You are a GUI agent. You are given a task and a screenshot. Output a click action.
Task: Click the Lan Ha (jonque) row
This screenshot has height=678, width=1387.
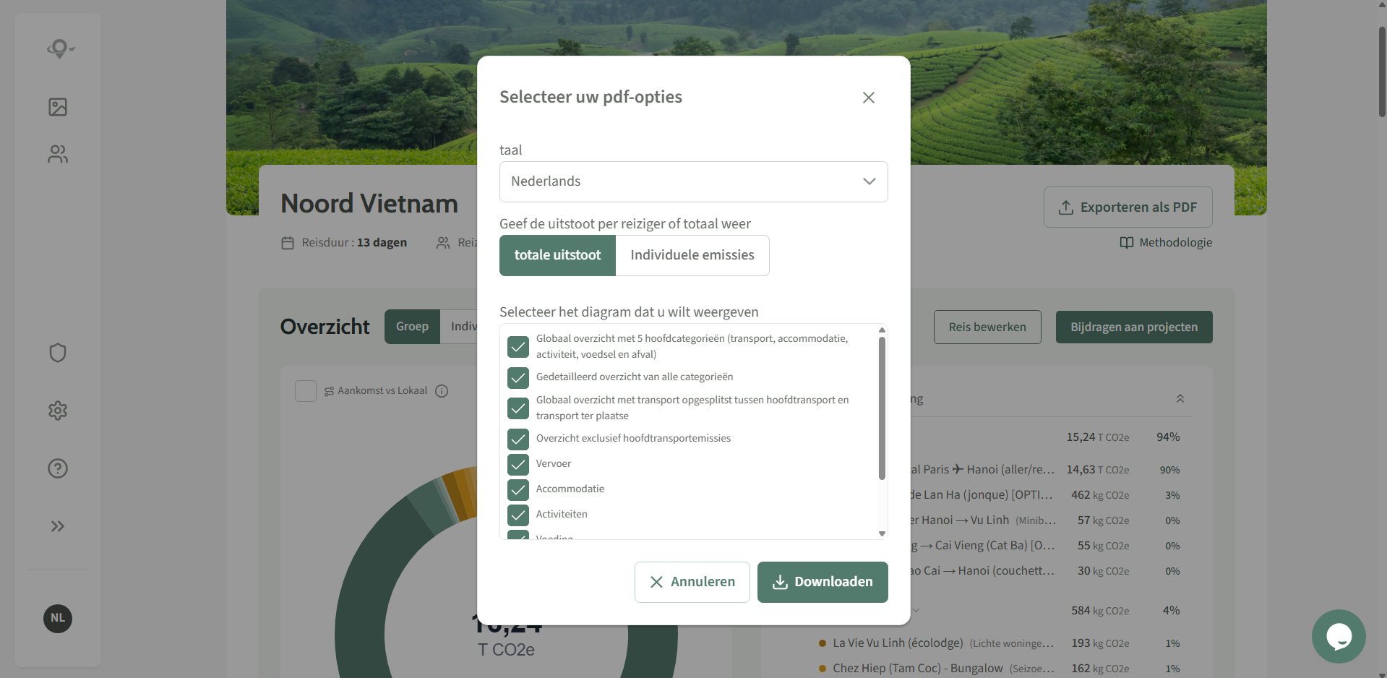[1047, 495]
